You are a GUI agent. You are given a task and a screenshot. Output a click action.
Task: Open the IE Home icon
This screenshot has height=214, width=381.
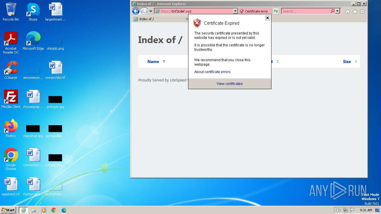pyautogui.click(x=347, y=12)
